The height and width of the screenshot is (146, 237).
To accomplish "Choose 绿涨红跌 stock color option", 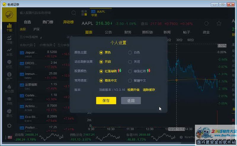I will click(x=130, y=71).
